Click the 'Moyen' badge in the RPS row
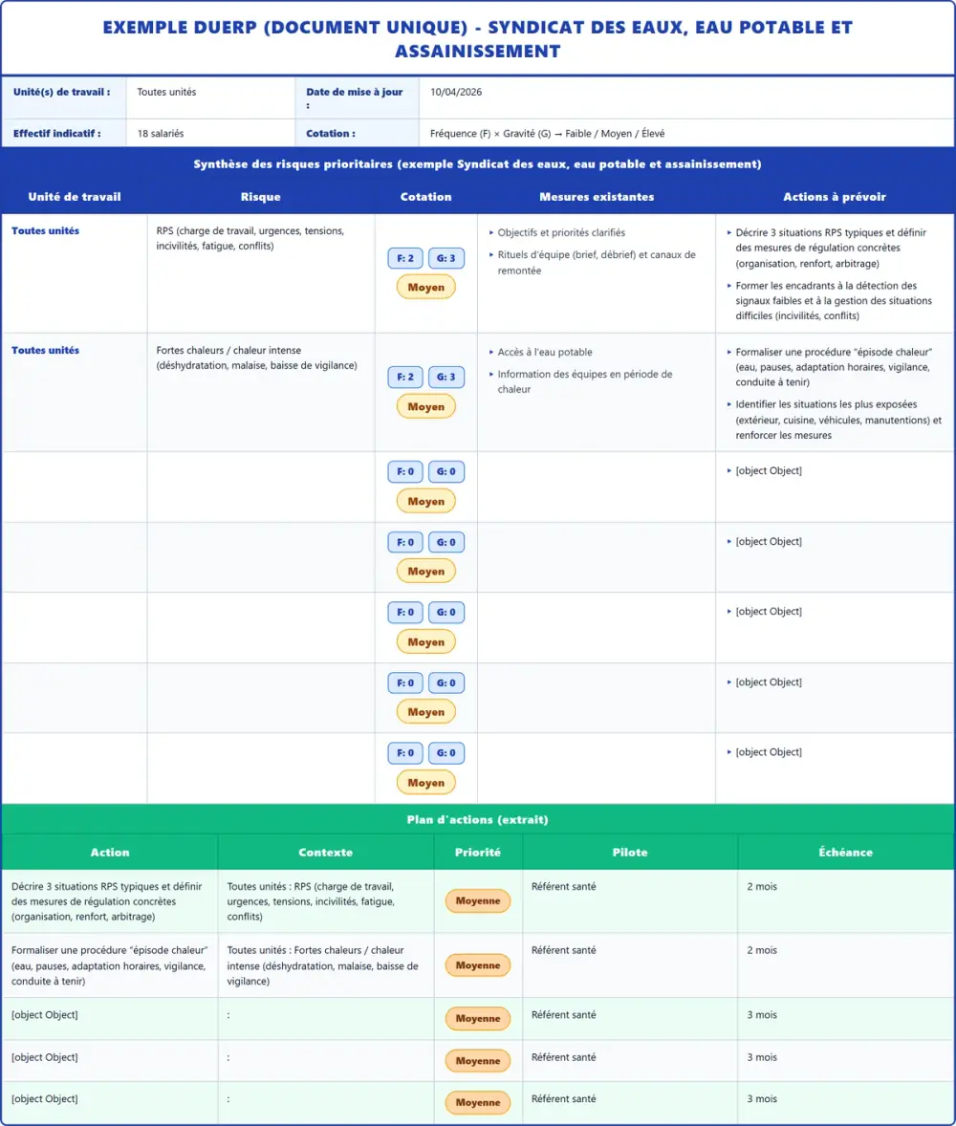956x1126 pixels. point(426,288)
